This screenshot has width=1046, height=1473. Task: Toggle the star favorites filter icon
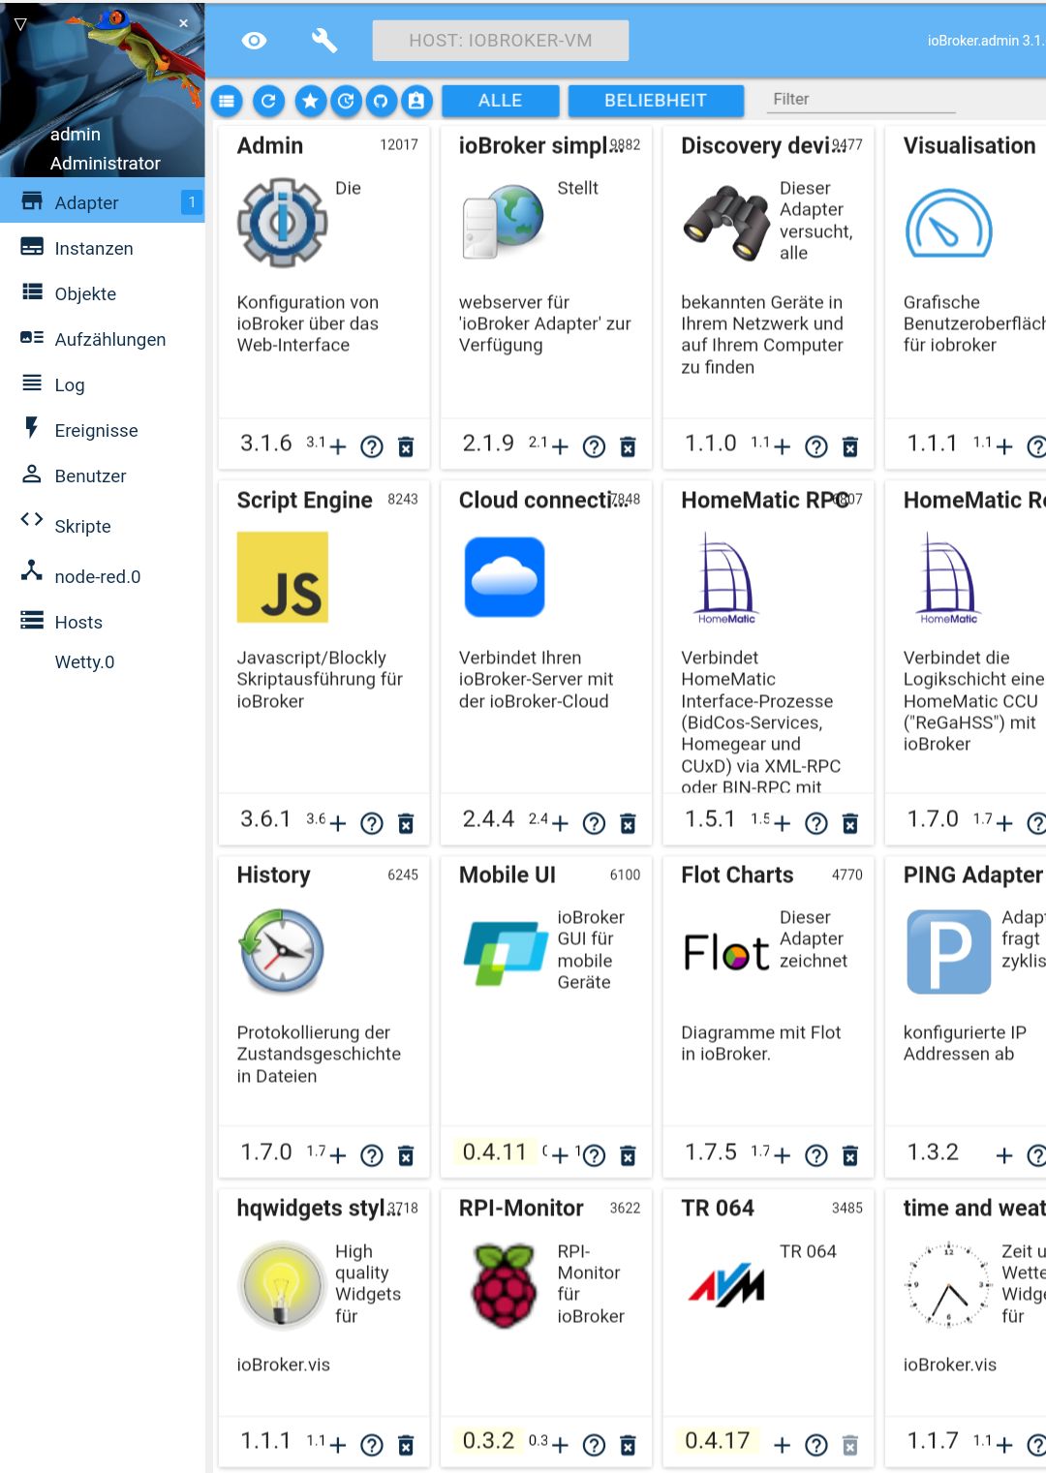[310, 100]
